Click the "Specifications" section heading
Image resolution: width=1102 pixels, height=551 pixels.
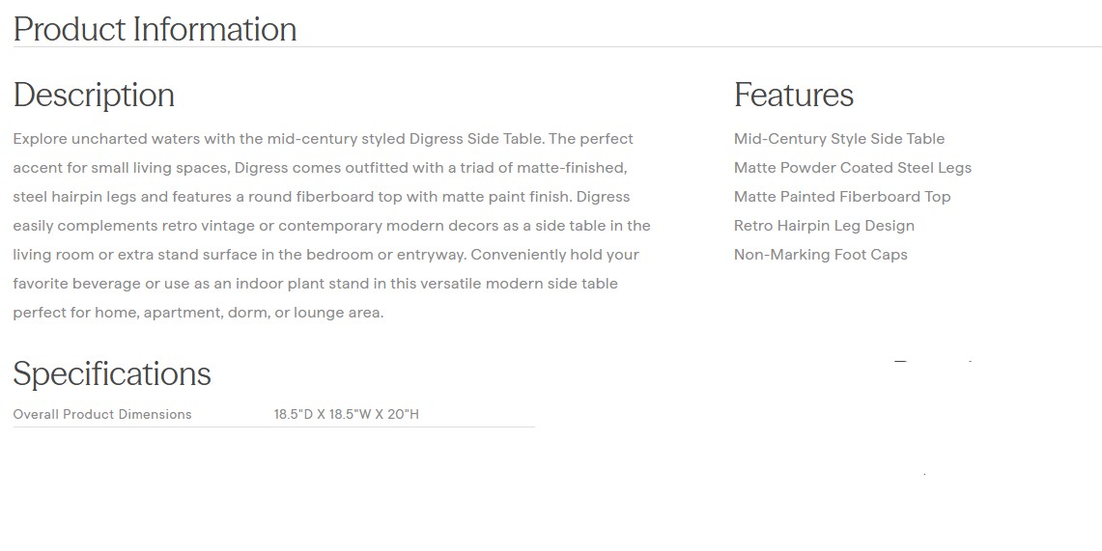pyautogui.click(x=112, y=373)
